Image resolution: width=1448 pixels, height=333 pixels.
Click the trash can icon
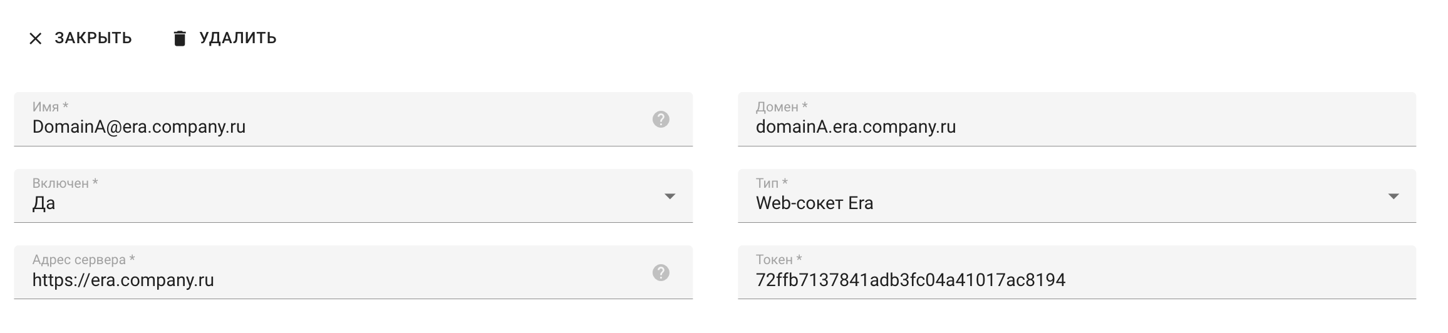coord(180,39)
